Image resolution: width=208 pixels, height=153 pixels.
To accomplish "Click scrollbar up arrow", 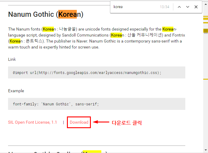I will tap(206, 4).
